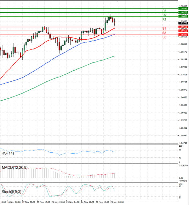Click the 0.005389 MACD scale value
Screen dimensions: 189x205
click(x=183, y=166)
